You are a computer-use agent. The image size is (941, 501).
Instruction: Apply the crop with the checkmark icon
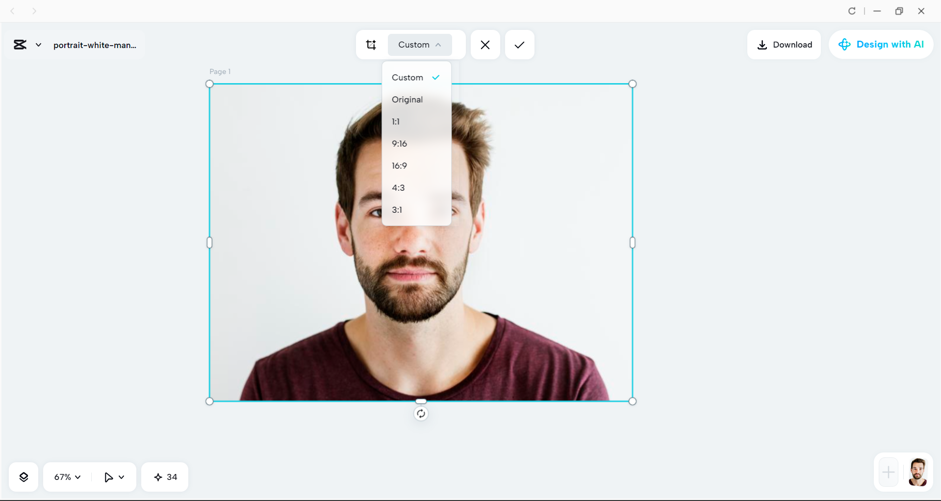(x=519, y=45)
